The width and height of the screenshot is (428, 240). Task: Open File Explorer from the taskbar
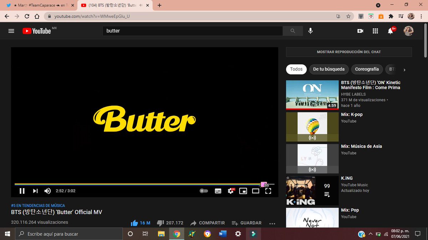tap(161, 234)
